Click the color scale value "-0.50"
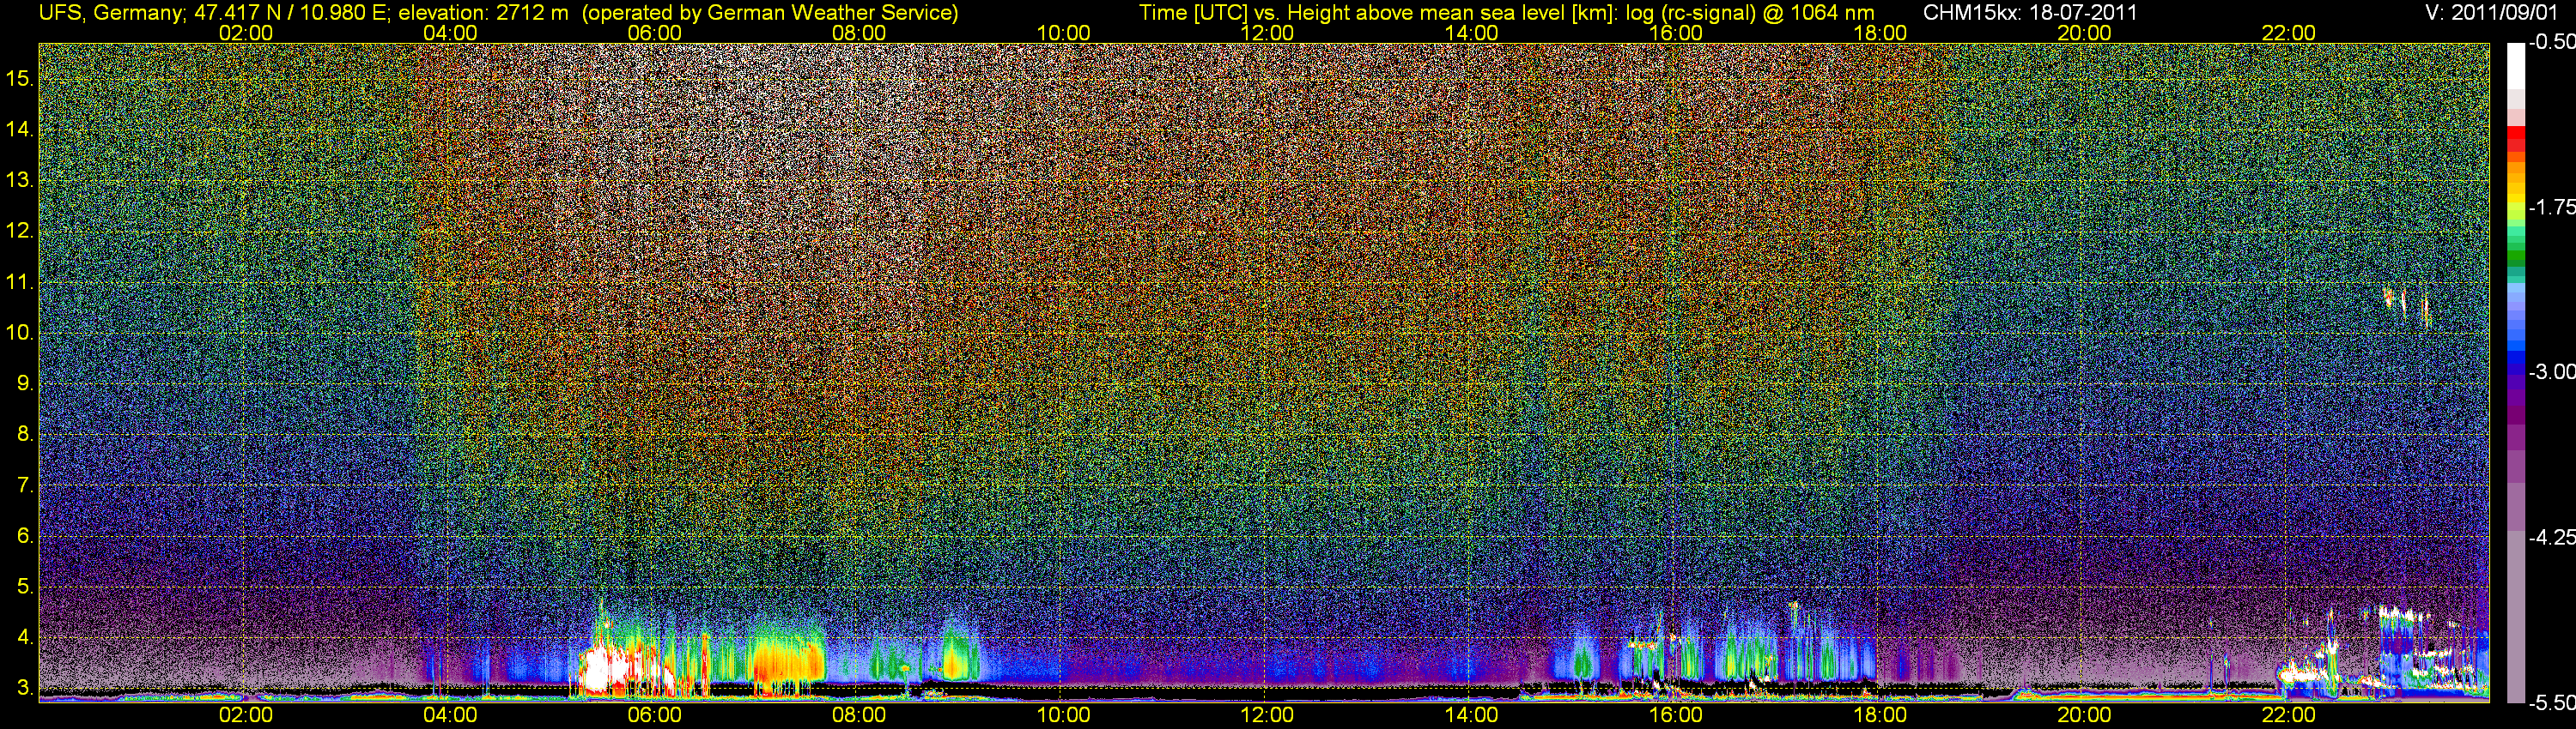This screenshot has width=2576, height=729. 2551,42
